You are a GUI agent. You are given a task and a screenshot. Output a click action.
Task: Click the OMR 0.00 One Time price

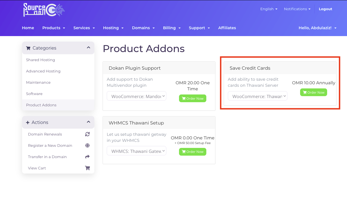pyautogui.click(x=193, y=138)
